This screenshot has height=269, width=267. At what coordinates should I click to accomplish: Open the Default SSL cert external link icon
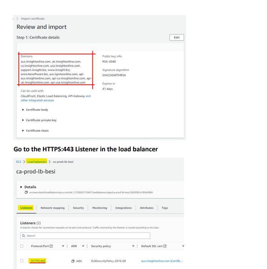pos(165,246)
